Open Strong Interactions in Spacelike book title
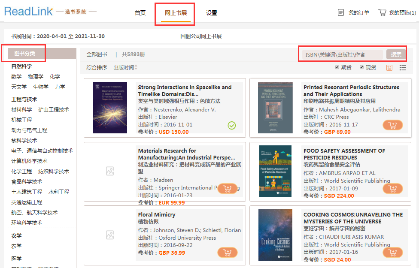 (x=185, y=91)
